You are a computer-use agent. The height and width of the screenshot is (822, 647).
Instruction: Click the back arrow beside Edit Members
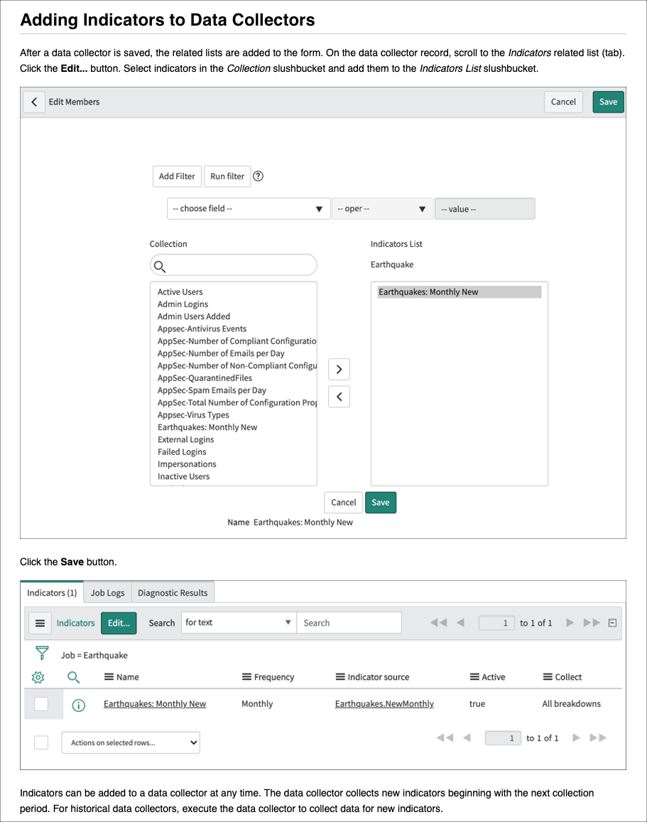34,102
